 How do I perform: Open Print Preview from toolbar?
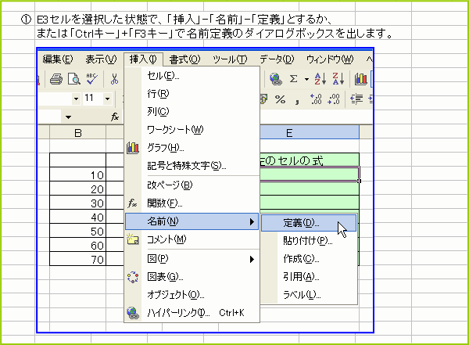tap(74, 79)
